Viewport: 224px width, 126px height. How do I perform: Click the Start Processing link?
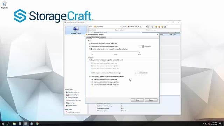tap(73, 98)
